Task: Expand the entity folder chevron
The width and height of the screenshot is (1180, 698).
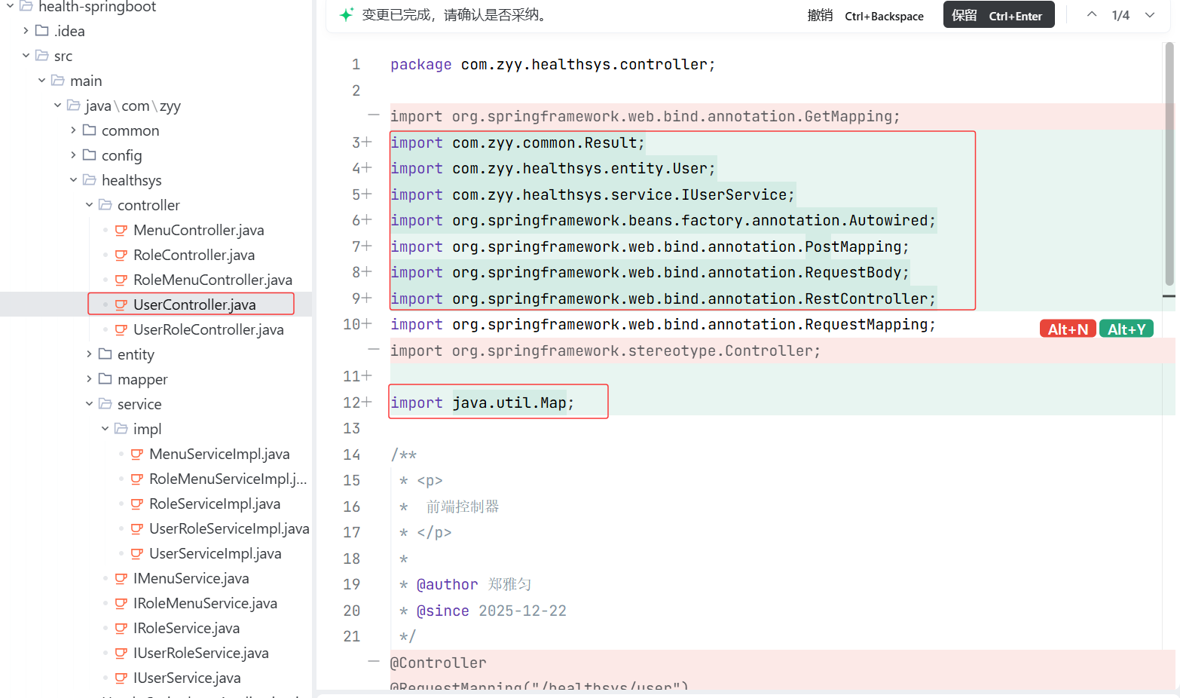Action: 89,354
